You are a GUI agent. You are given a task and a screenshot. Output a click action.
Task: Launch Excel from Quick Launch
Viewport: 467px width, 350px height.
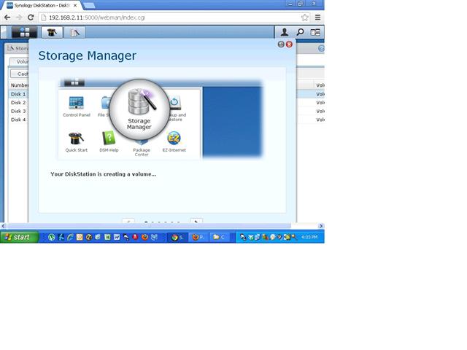tap(107, 237)
